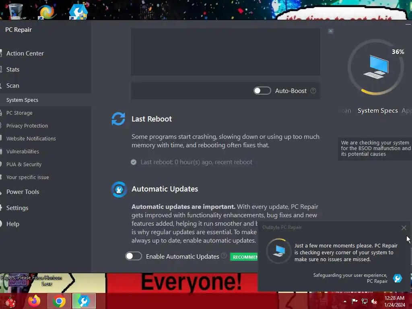Viewport: 412px width, 309px height.
Task: Close the Outbyte PC Repair notification
Action: pos(404,228)
